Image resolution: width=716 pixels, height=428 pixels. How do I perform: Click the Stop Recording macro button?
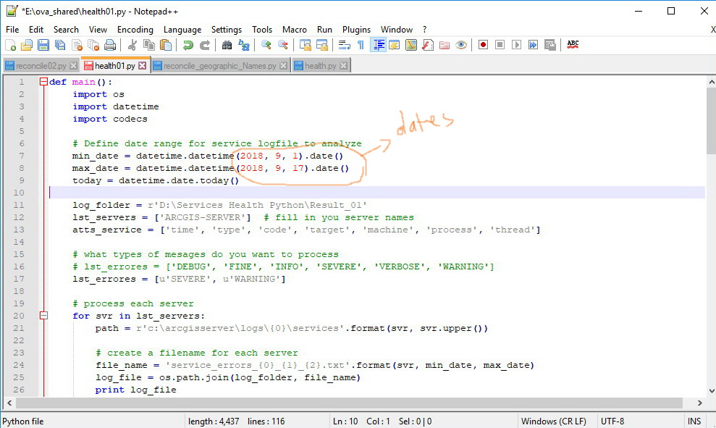pos(500,45)
